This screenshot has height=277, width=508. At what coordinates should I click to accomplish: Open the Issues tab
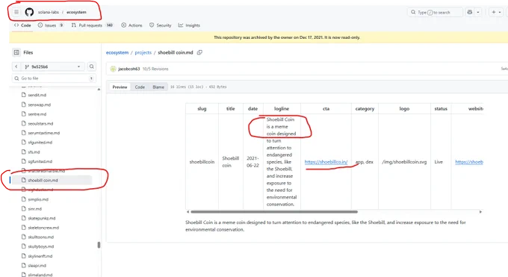51,25
